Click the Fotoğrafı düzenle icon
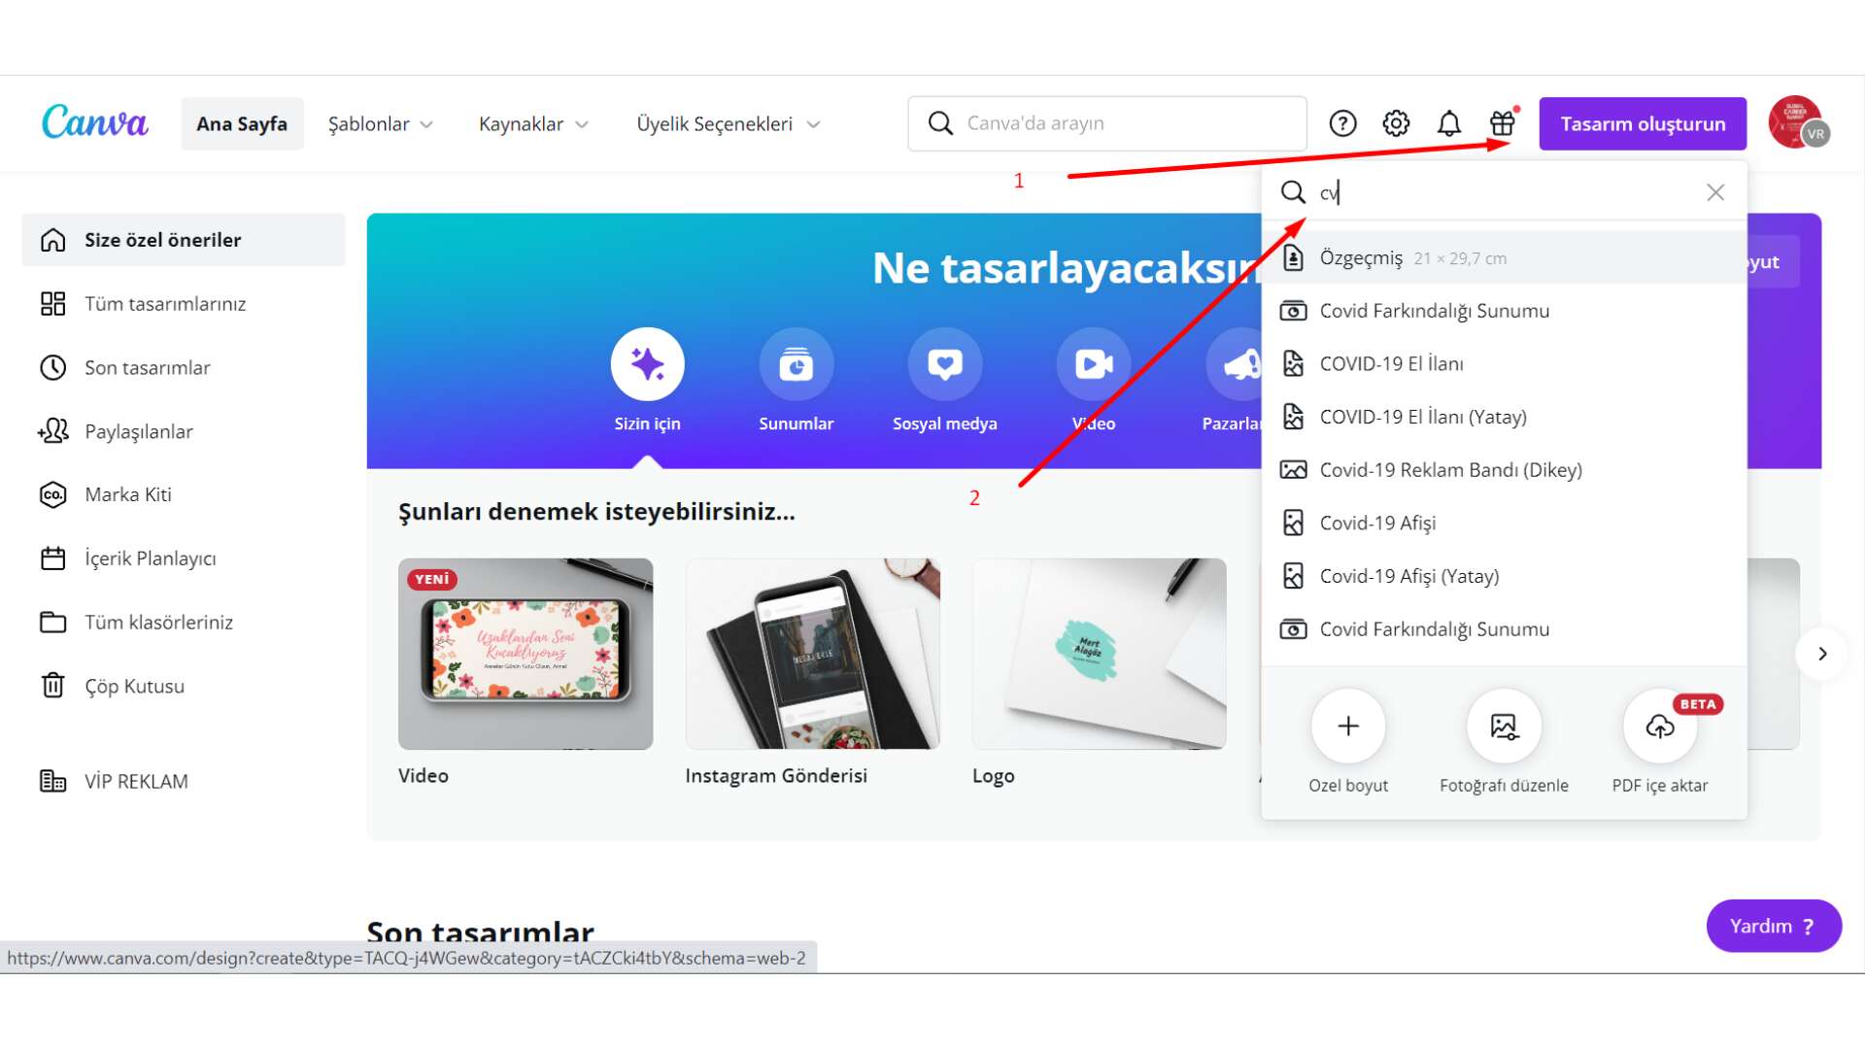1865x1049 pixels. pos(1504,726)
